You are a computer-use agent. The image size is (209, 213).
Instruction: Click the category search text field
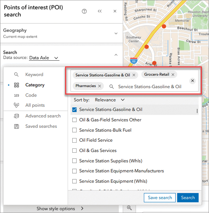150,87
